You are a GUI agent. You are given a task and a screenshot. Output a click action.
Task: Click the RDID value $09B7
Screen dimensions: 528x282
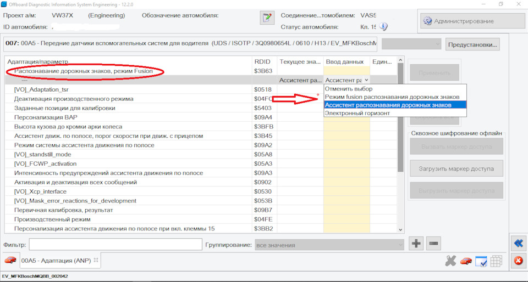263,210
